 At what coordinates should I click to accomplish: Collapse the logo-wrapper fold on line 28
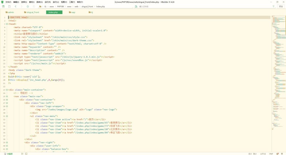[7, 106]
